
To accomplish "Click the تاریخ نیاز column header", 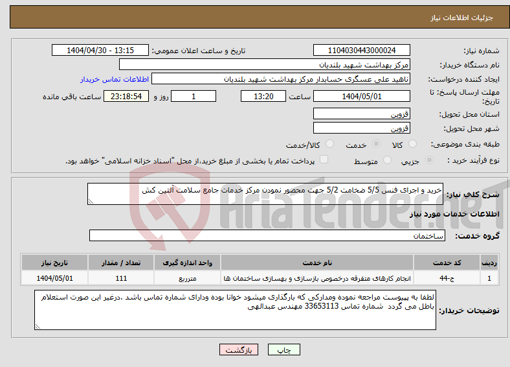I will 54,263.
